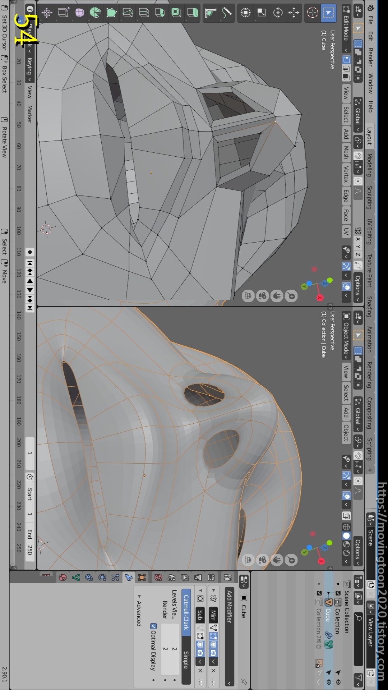388x690 pixels.
Task: Select the Edge Slide tool
Action: 63,13
